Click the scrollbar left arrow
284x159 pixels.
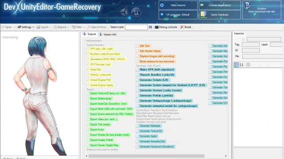[x=86, y=156]
